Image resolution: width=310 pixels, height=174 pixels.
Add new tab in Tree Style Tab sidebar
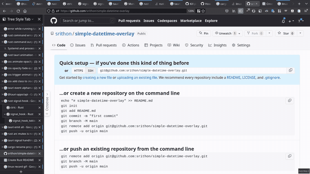[21, 172]
